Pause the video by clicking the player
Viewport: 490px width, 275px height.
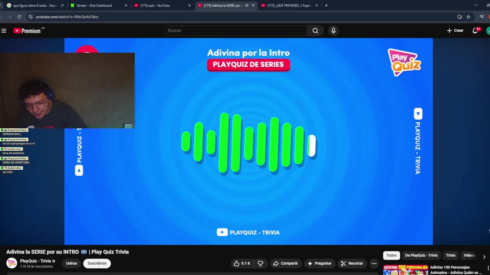[x=248, y=141]
